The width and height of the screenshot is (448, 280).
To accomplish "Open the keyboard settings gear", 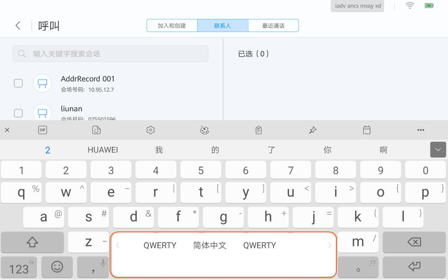I will pyautogui.click(x=150, y=130).
